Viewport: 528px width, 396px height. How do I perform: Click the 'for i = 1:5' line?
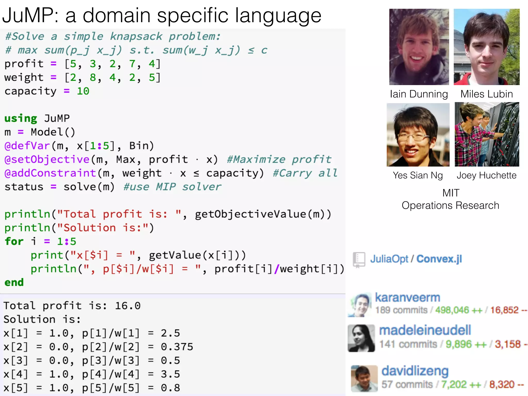coord(40,242)
